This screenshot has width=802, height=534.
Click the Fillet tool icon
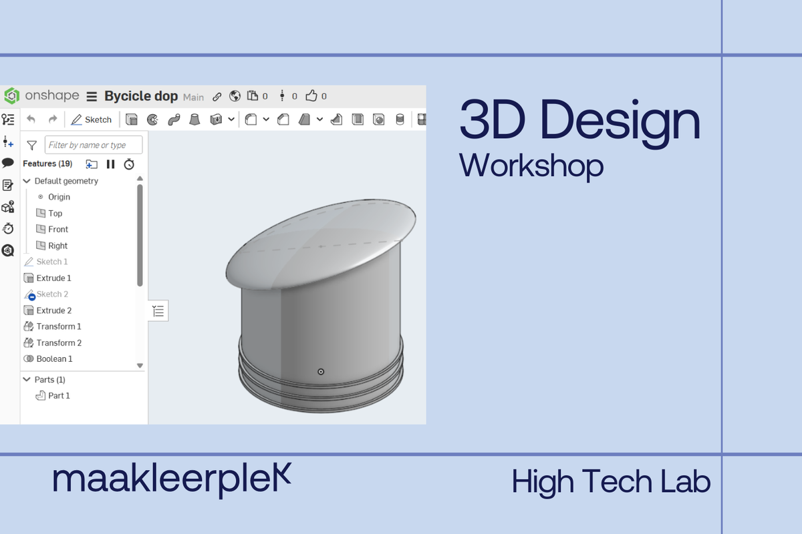pyautogui.click(x=251, y=119)
